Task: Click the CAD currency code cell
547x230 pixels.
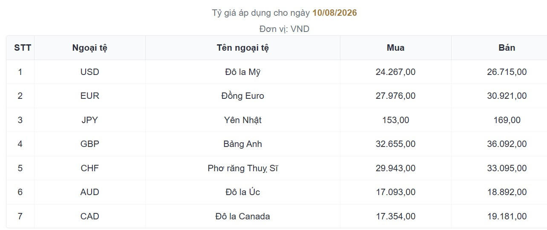Action: tap(89, 216)
